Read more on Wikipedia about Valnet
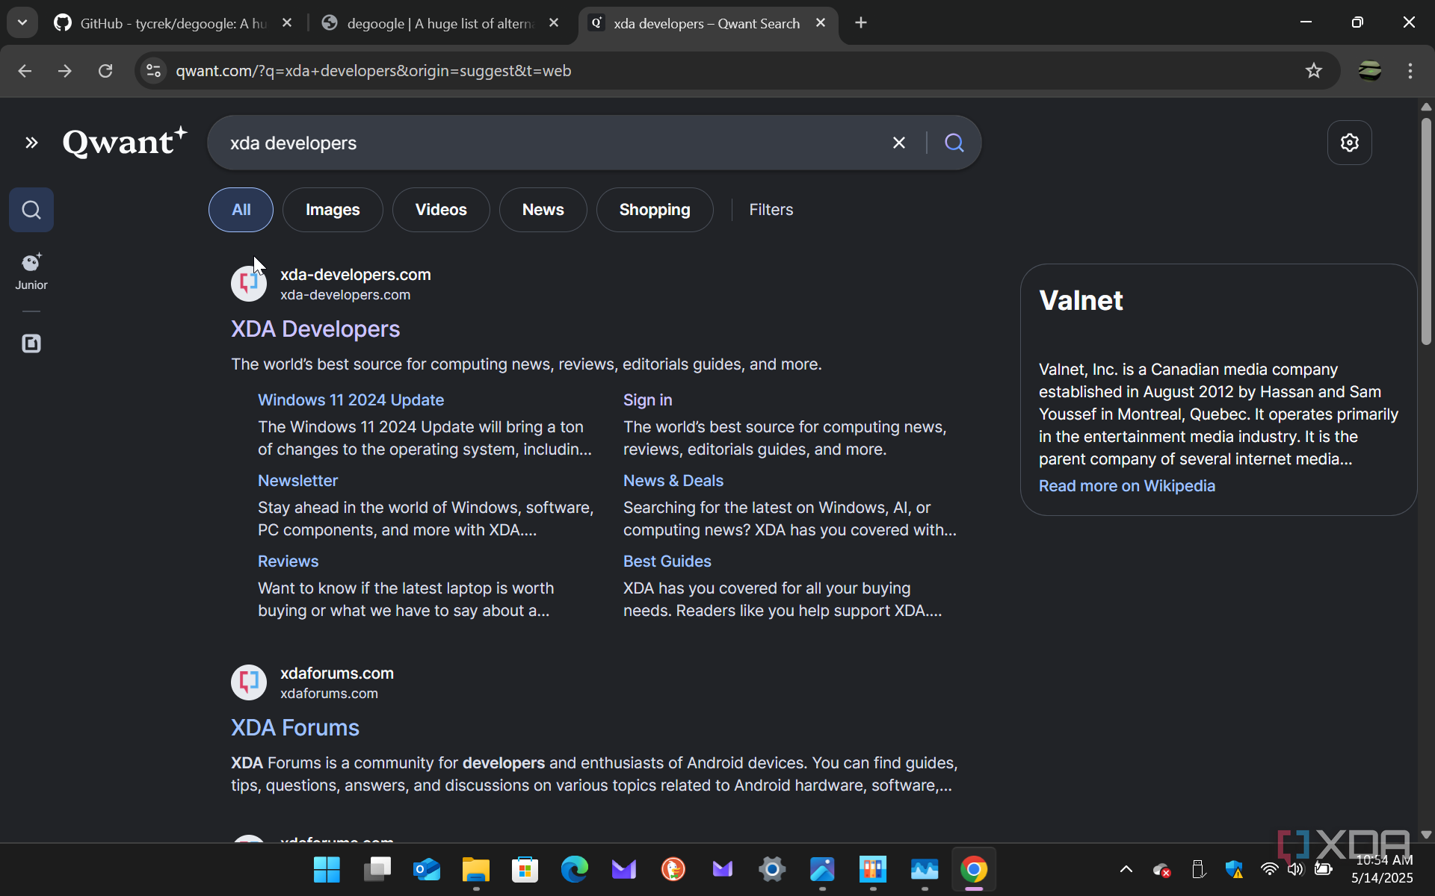 [1127, 486]
